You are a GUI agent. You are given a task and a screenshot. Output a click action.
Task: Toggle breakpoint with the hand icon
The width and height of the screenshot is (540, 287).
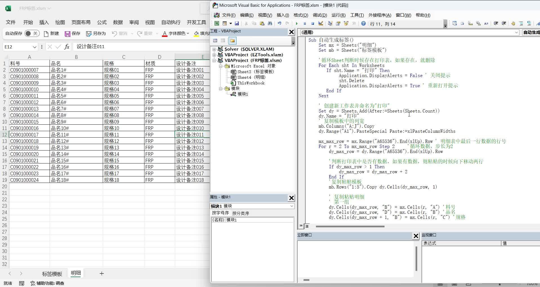pyautogui.click(x=513, y=24)
